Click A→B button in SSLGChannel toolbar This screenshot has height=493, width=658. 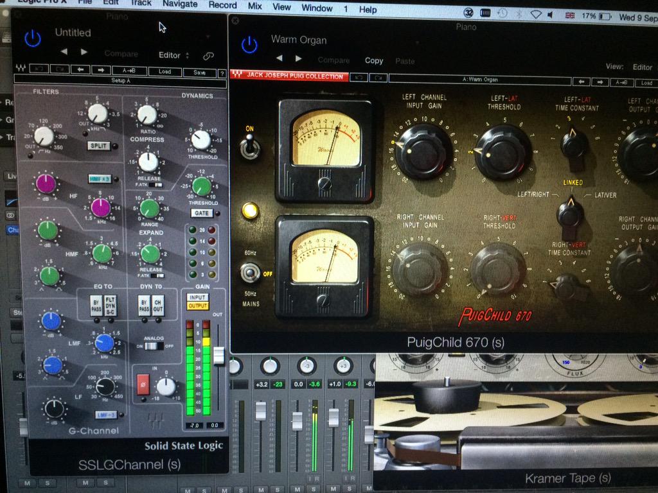click(x=129, y=71)
